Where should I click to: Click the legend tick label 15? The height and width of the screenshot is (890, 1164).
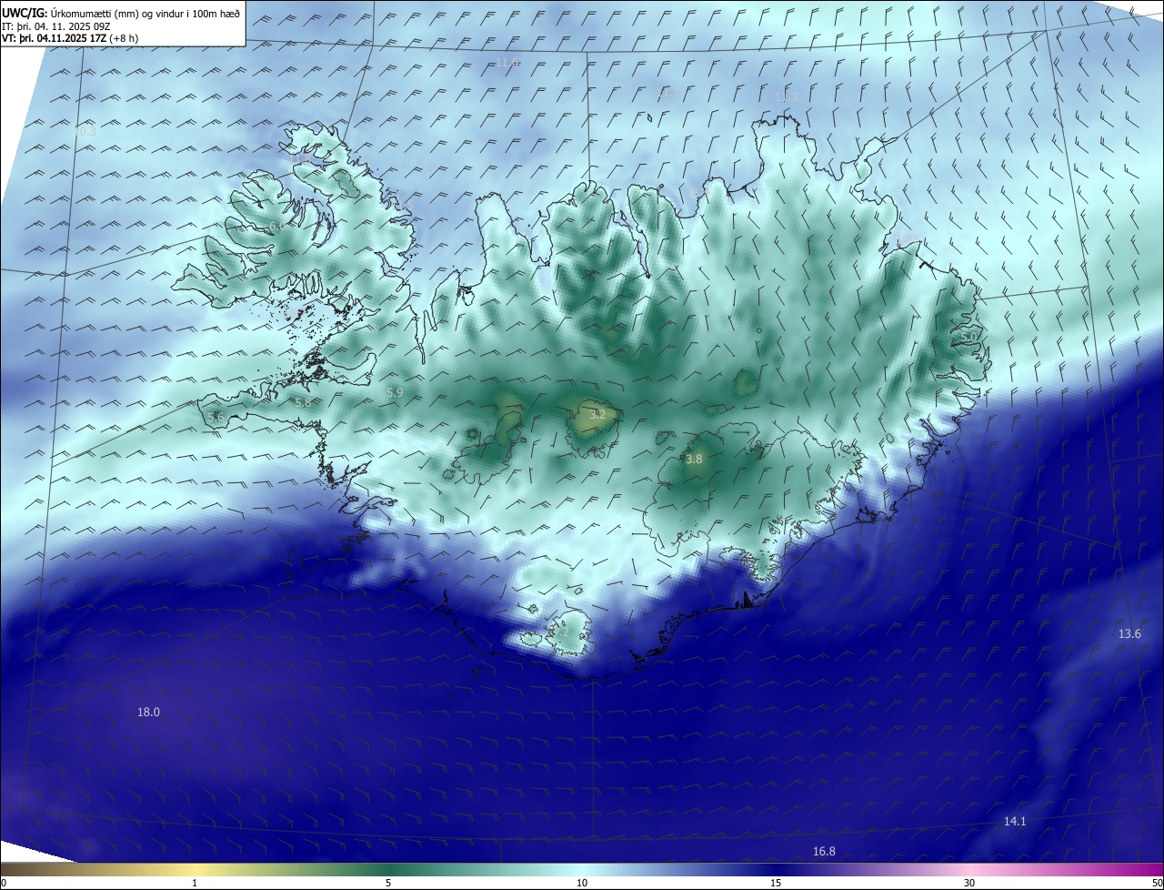tap(776, 883)
